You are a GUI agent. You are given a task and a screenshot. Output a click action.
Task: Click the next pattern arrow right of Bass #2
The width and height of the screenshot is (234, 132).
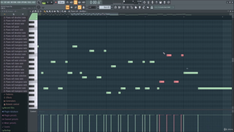pos(112,7)
